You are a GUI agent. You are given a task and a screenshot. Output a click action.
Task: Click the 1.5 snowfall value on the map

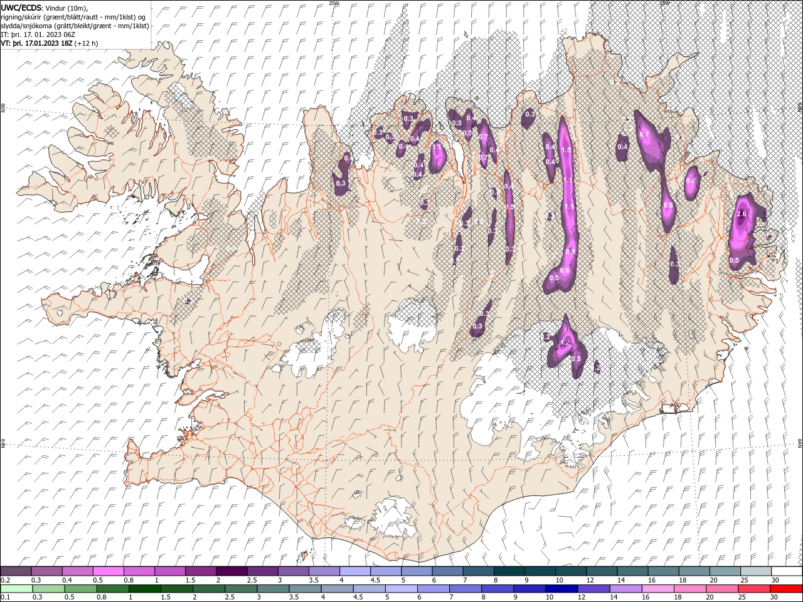pos(566,150)
